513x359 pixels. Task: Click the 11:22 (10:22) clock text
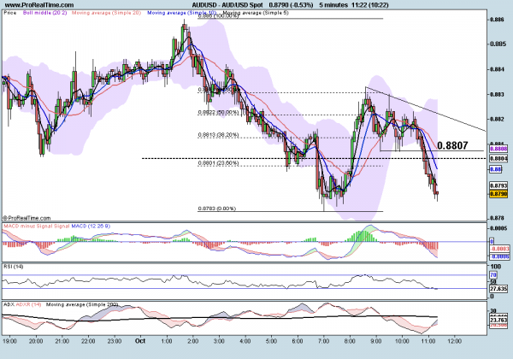[370, 5]
